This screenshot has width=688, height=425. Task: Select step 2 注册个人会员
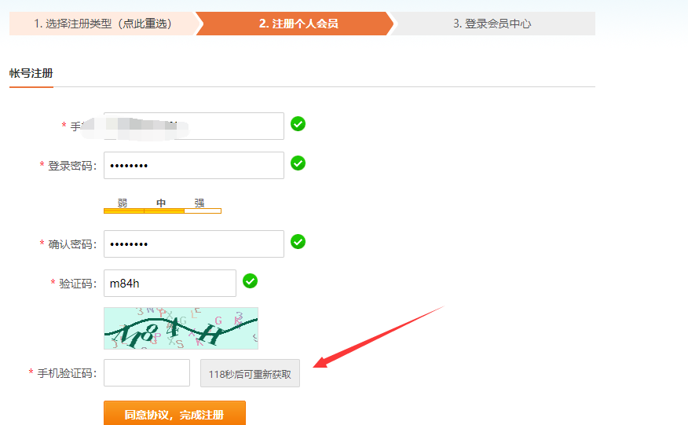[298, 24]
